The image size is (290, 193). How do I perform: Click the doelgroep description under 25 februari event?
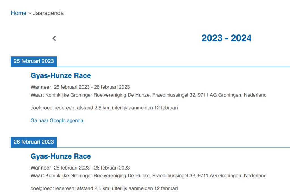point(104,108)
